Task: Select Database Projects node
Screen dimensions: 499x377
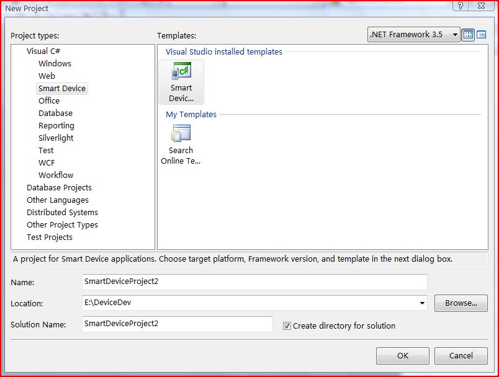Action: click(59, 187)
